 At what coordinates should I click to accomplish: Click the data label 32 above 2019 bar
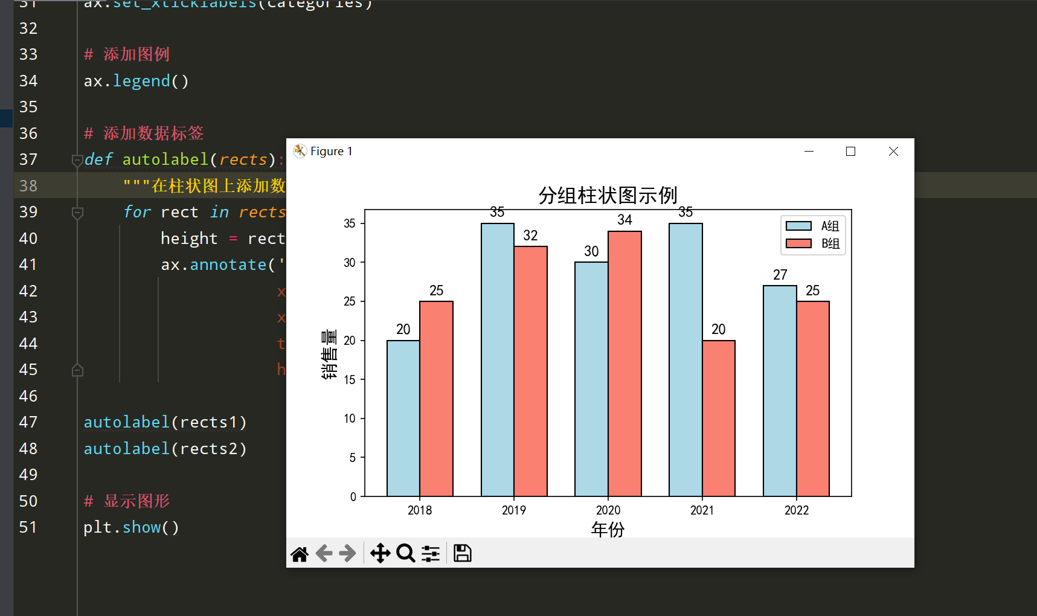pos(530,236)
